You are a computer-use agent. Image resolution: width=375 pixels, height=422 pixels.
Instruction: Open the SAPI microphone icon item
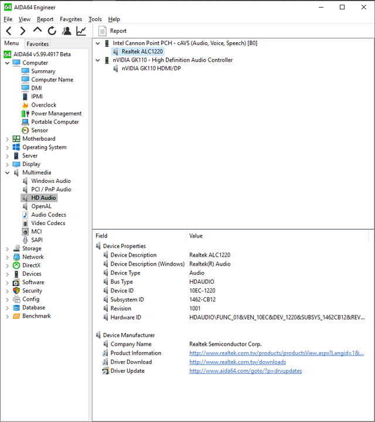click(25, 240)
